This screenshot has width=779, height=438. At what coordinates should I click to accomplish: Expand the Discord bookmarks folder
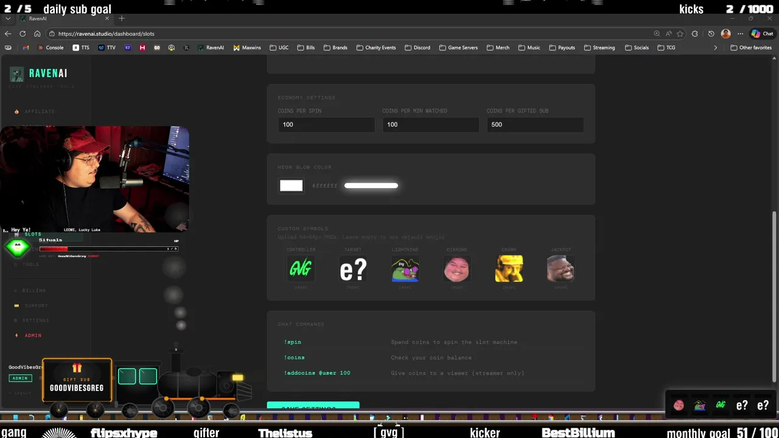(417, 47)
